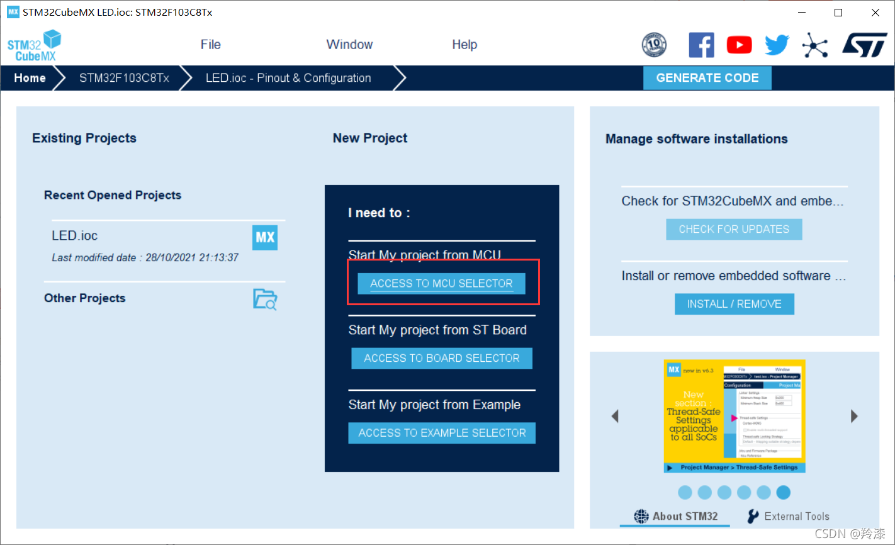
Task: Click the CHECK FOR UPDATES button
Action: [734, 229]
